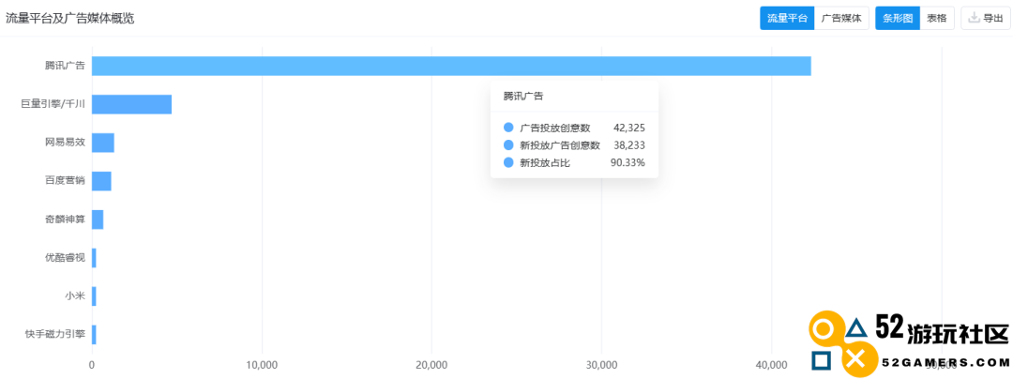1013x379 pixels.
Task: Choose 条形图 view
Action: [898, 18]
